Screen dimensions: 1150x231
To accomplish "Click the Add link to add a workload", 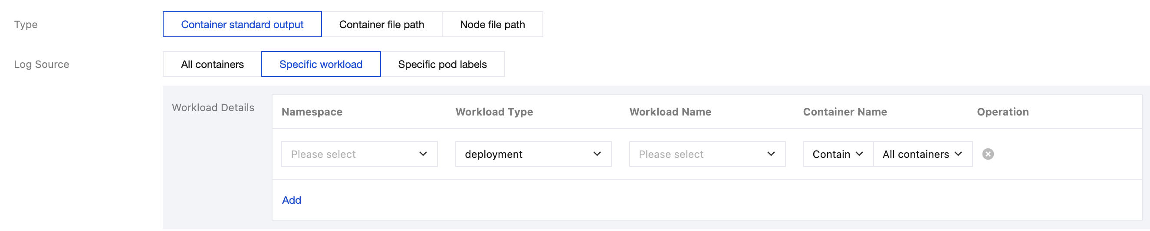I will (292, 200).
